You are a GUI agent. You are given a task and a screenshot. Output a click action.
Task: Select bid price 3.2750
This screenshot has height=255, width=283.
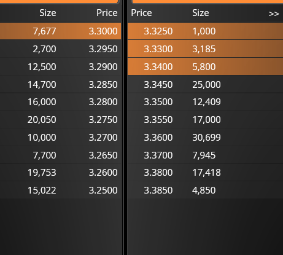[x=103, y=119]
